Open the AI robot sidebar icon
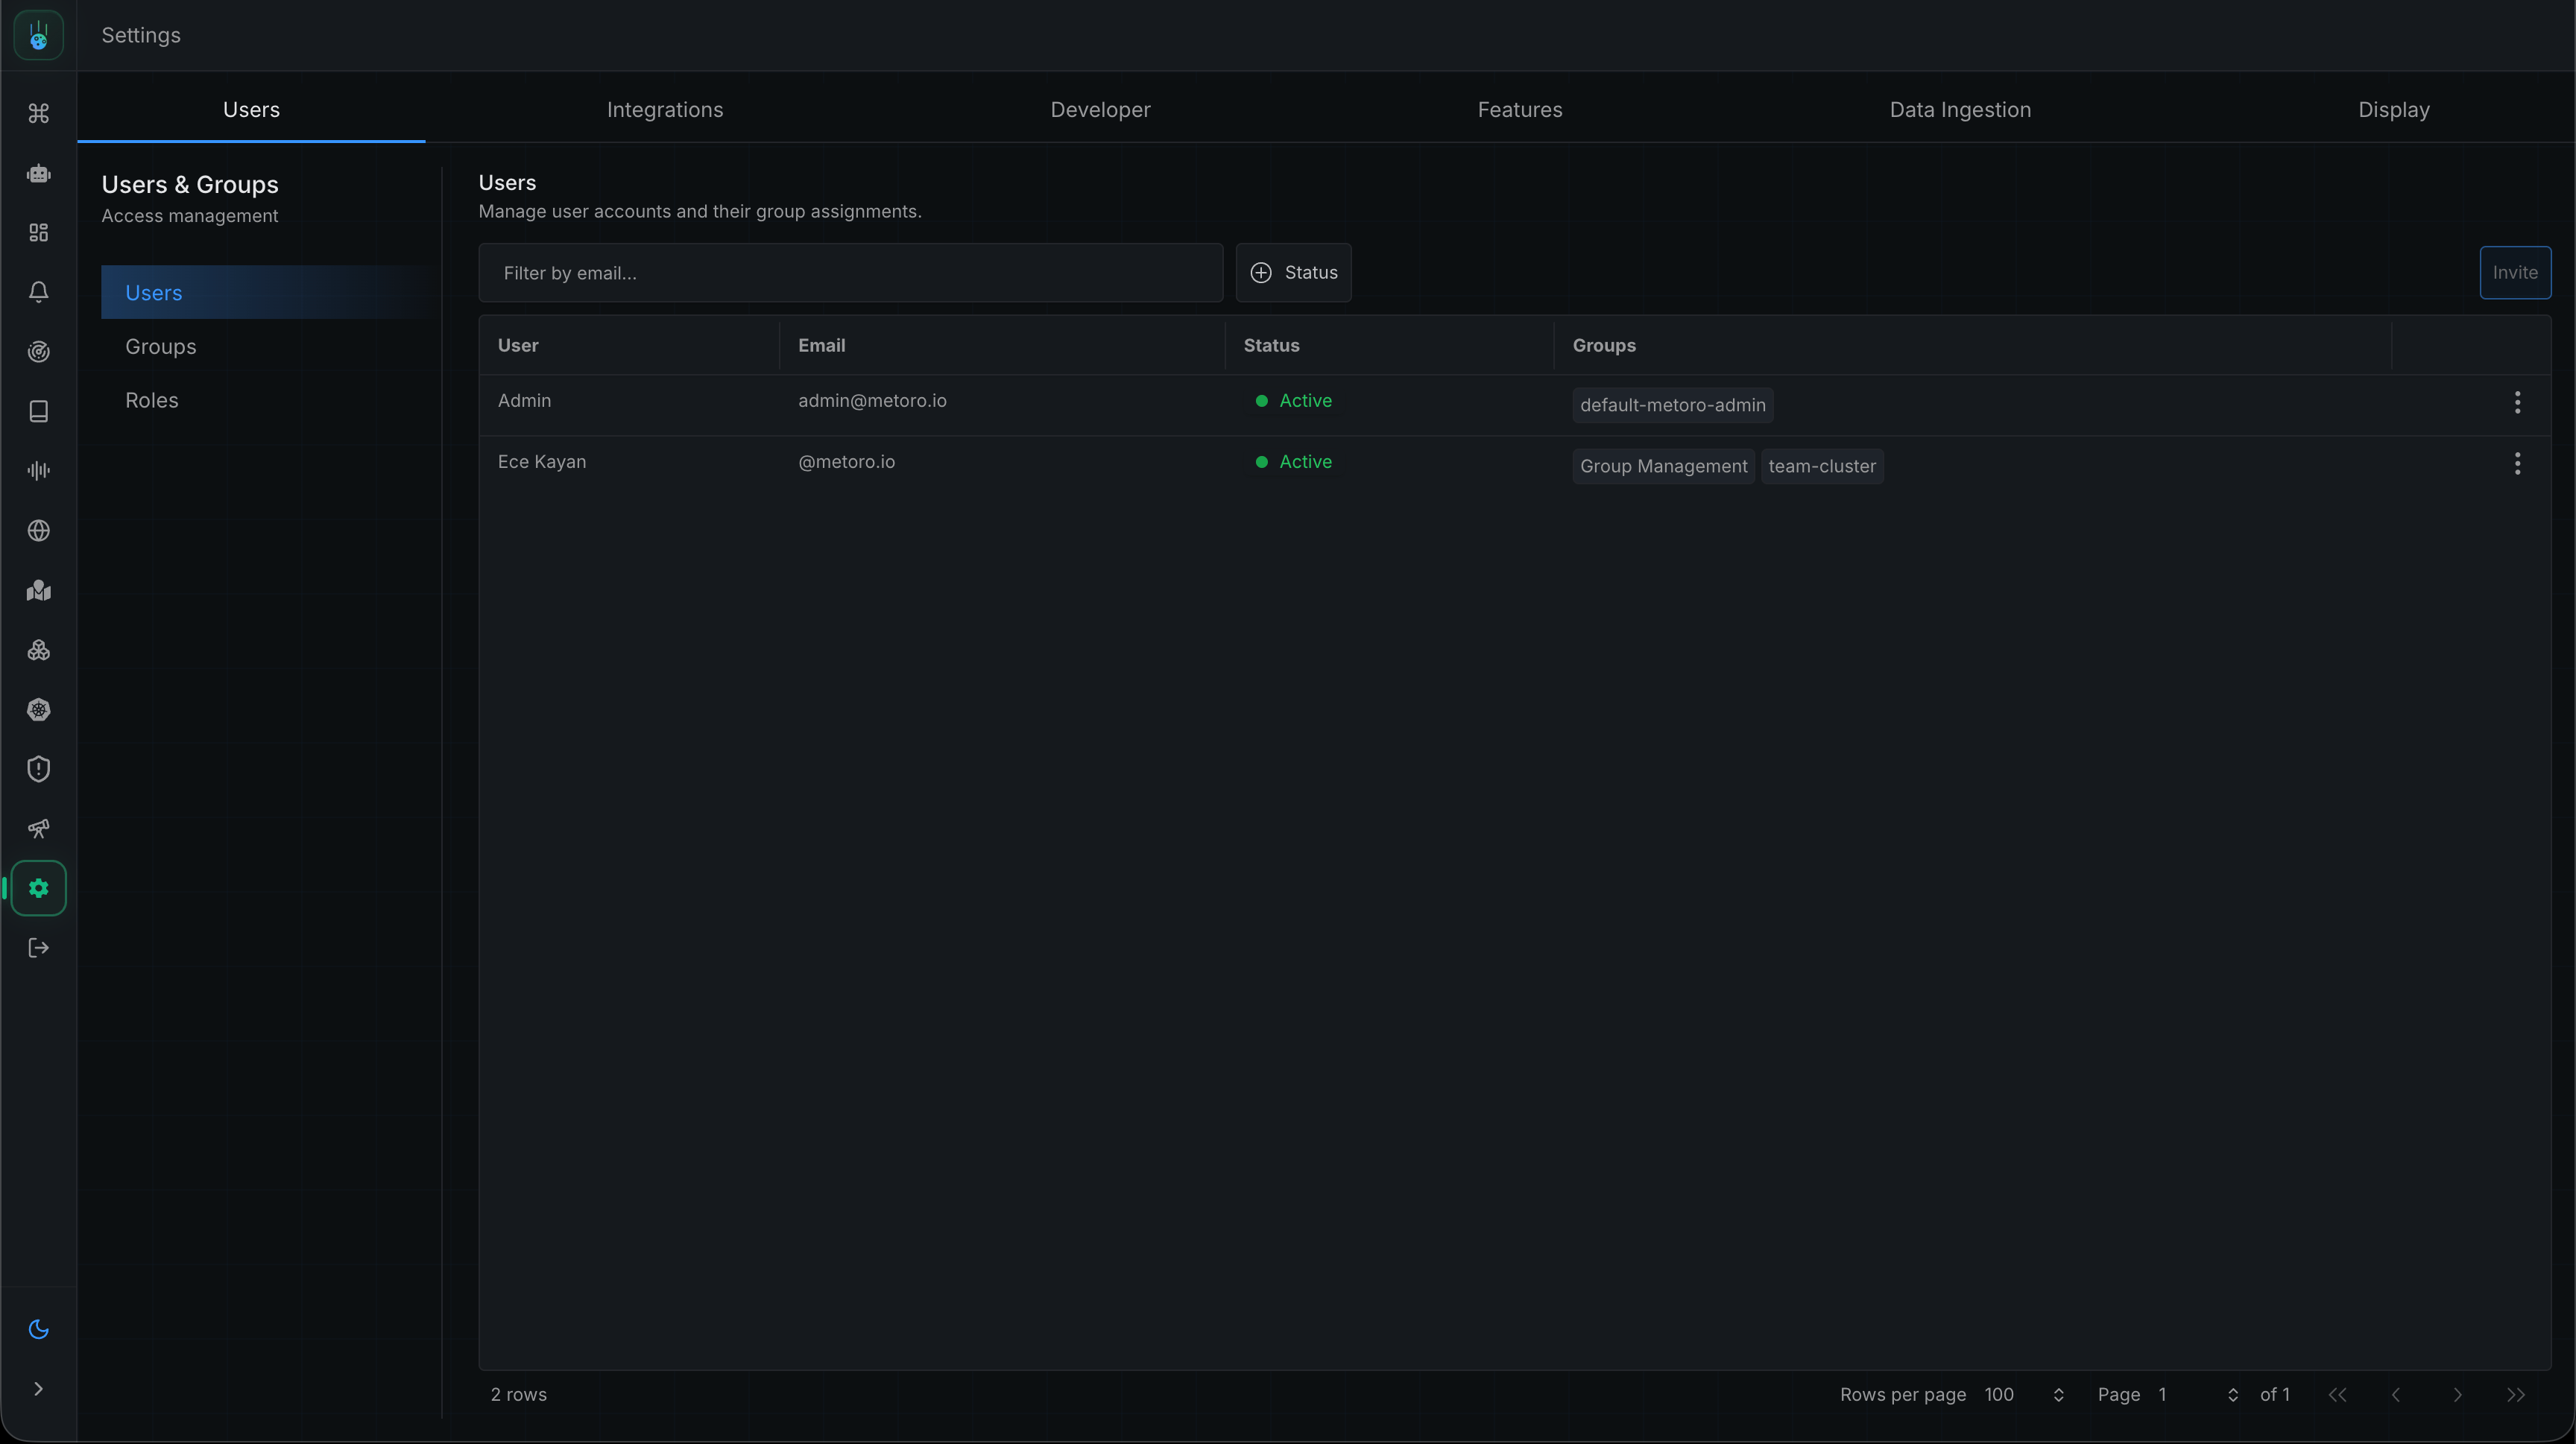The width and height of the screenshot is (2576, 1444). [38, 173]
